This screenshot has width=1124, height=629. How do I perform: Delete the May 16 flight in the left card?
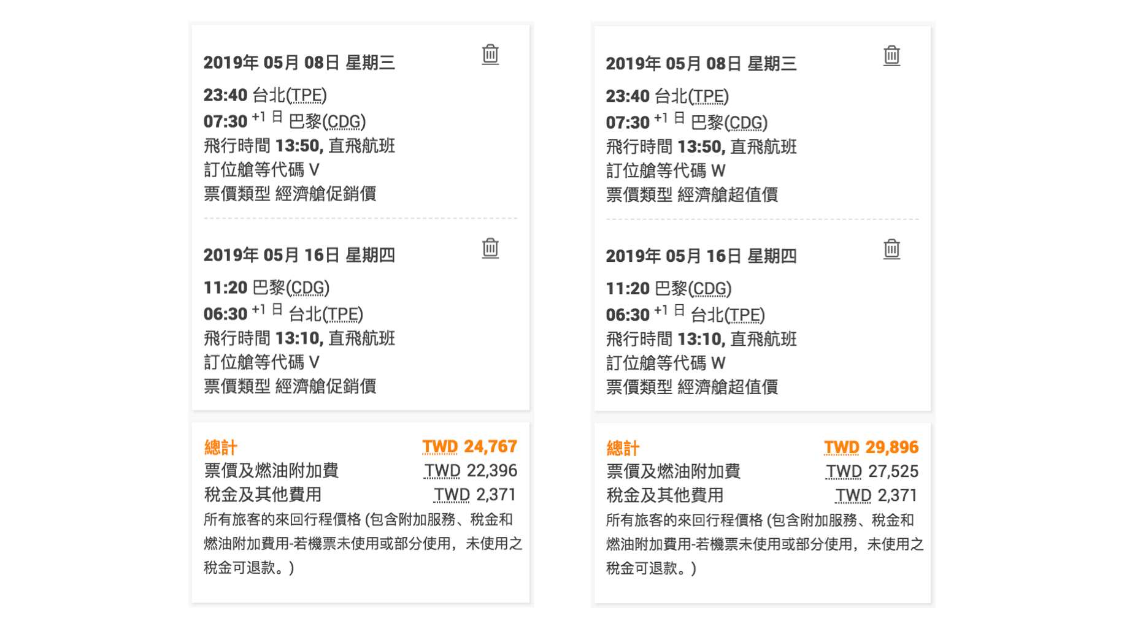point(490,248)
